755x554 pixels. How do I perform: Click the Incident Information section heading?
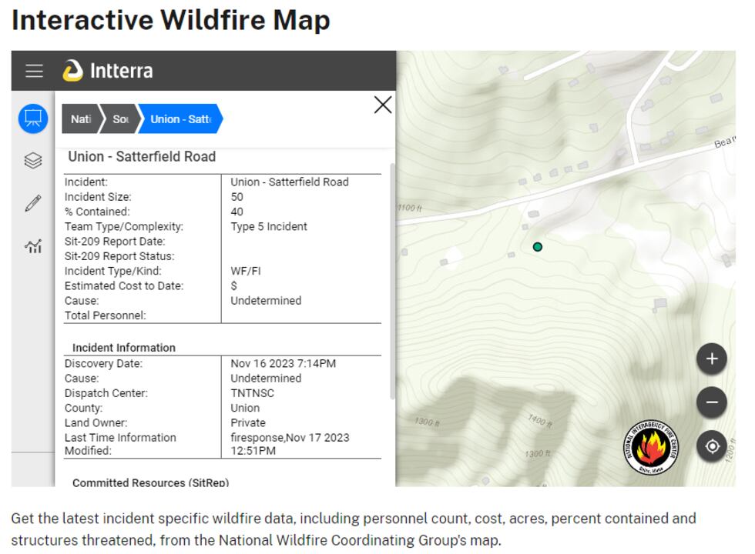pos(124,348)
